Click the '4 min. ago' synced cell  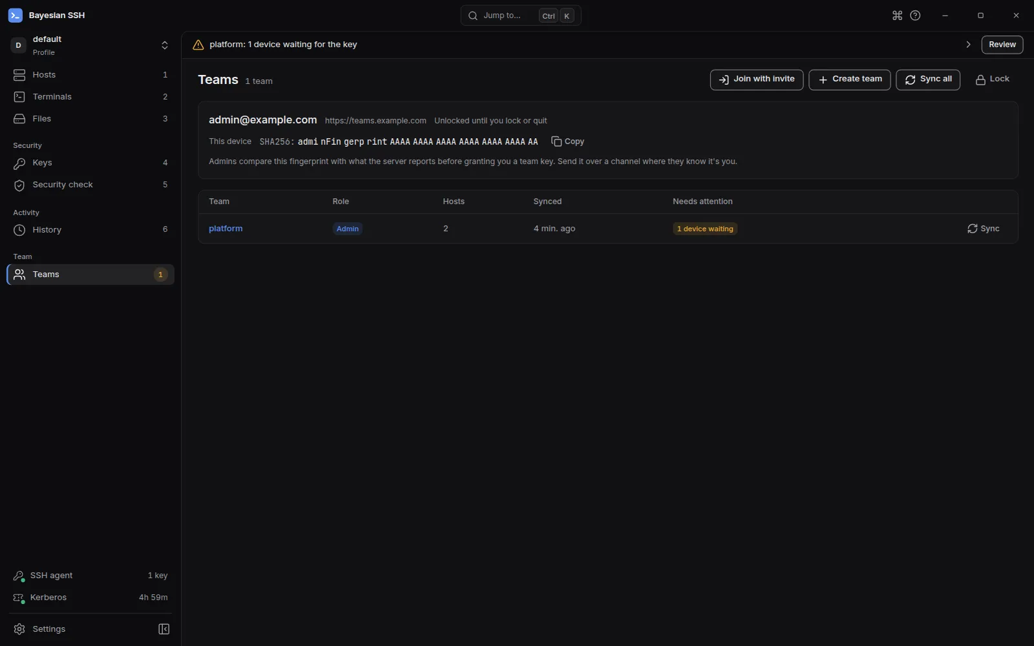(x=554, y=229)
